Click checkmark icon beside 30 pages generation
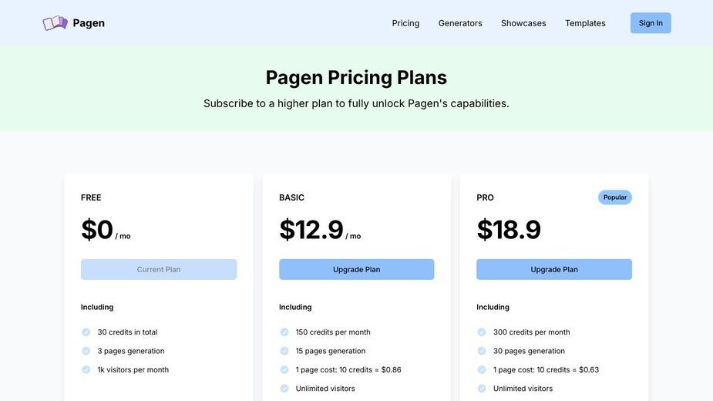Viewport: 713px width, 401px height. (x=482, y=351)
